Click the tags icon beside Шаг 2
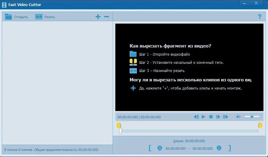268x157 pixels. (x=133, y=62)
